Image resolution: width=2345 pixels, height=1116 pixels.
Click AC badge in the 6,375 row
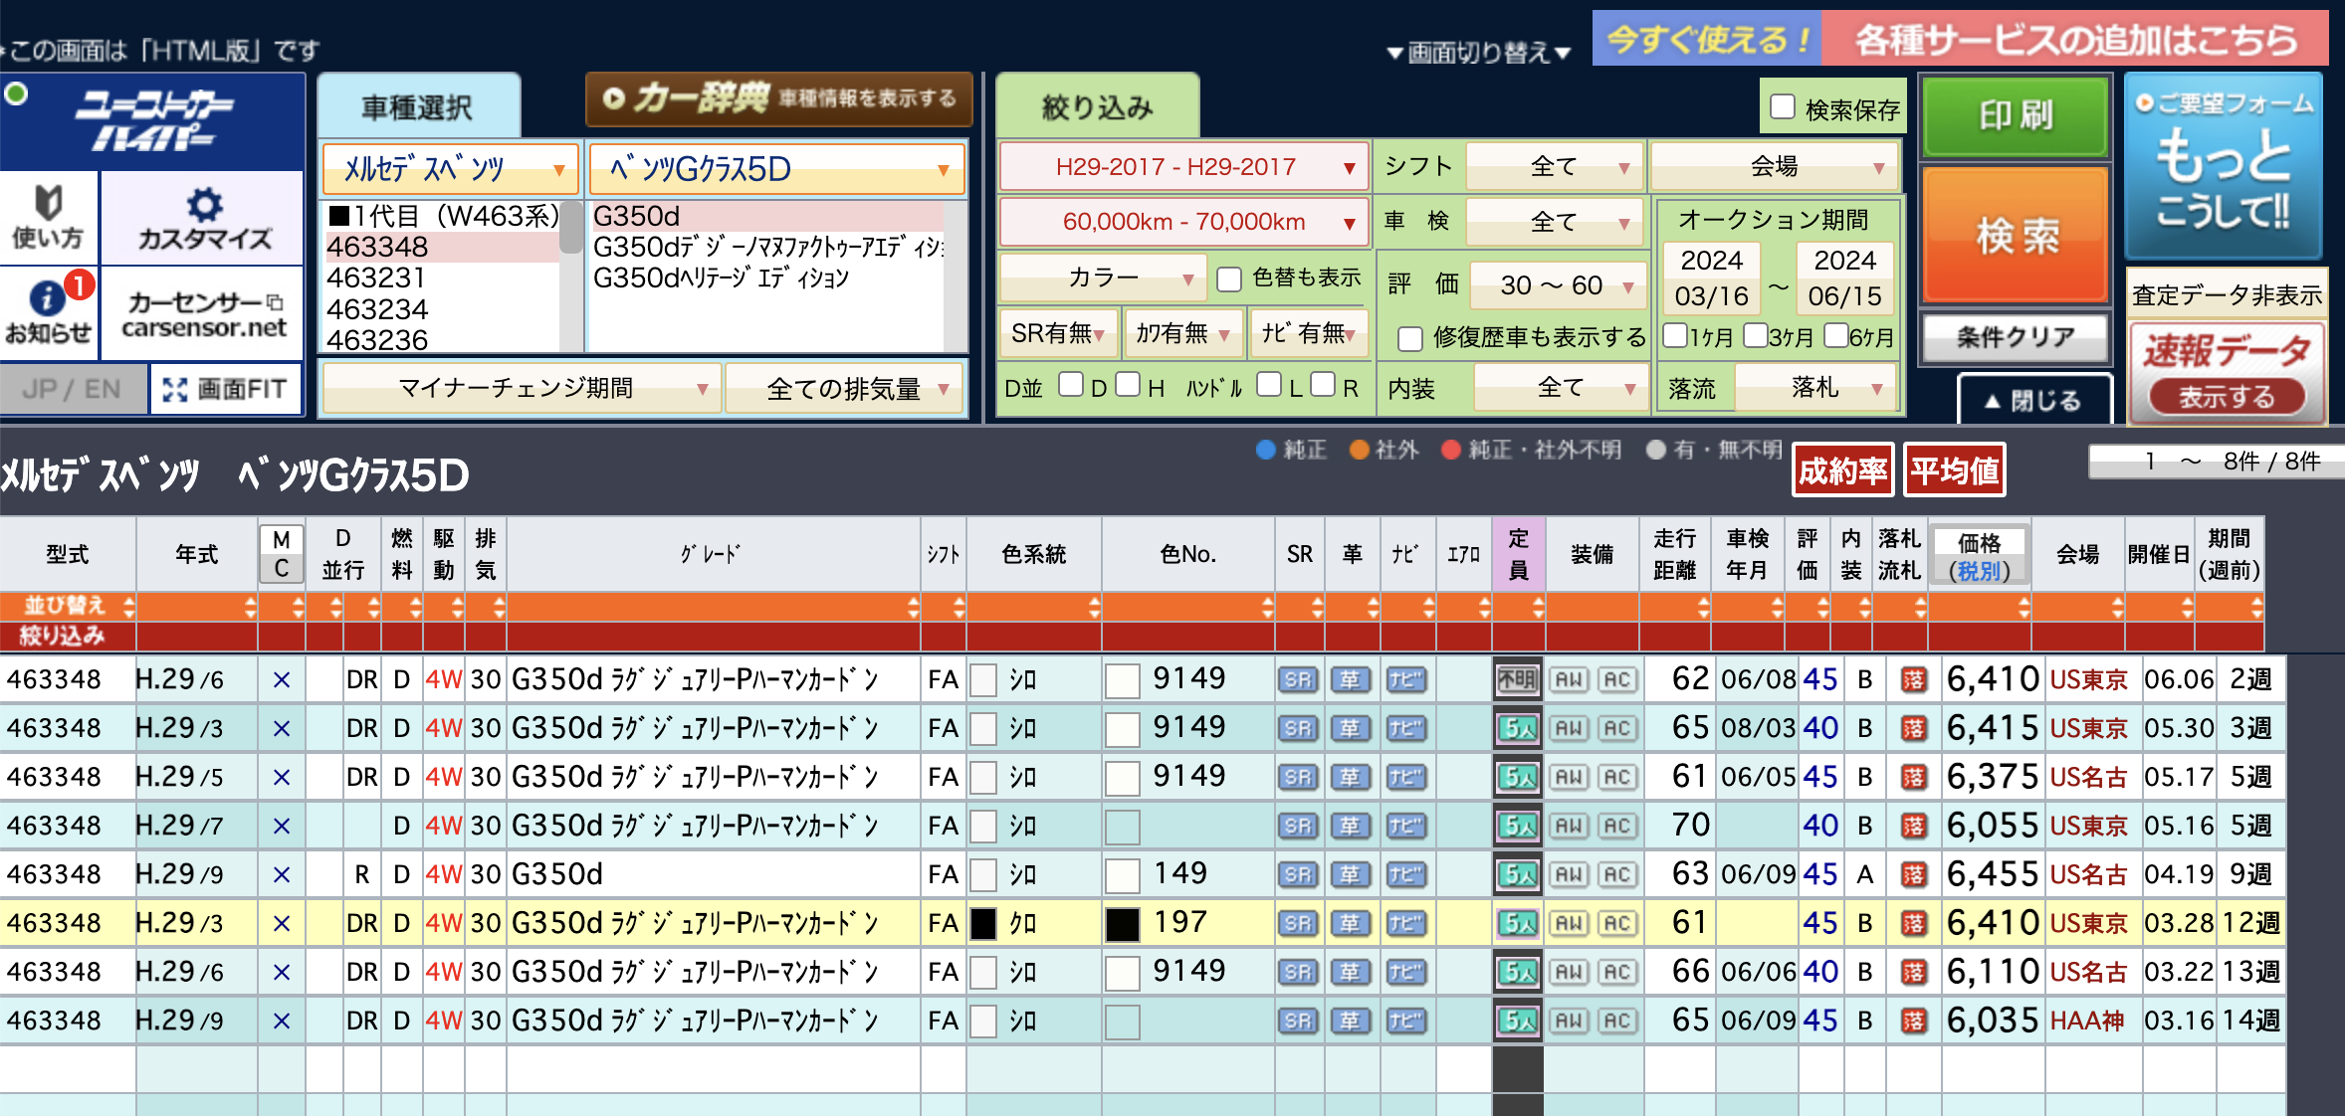[1616, 778]
